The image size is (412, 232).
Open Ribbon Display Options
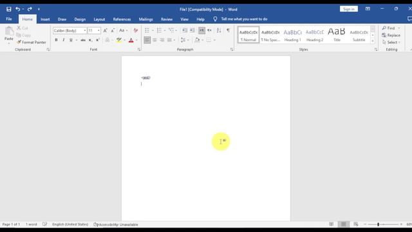pos(368,9)
